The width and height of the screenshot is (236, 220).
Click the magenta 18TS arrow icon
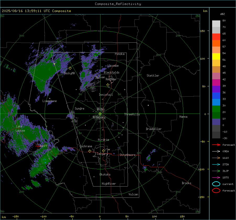click(216, 178)
